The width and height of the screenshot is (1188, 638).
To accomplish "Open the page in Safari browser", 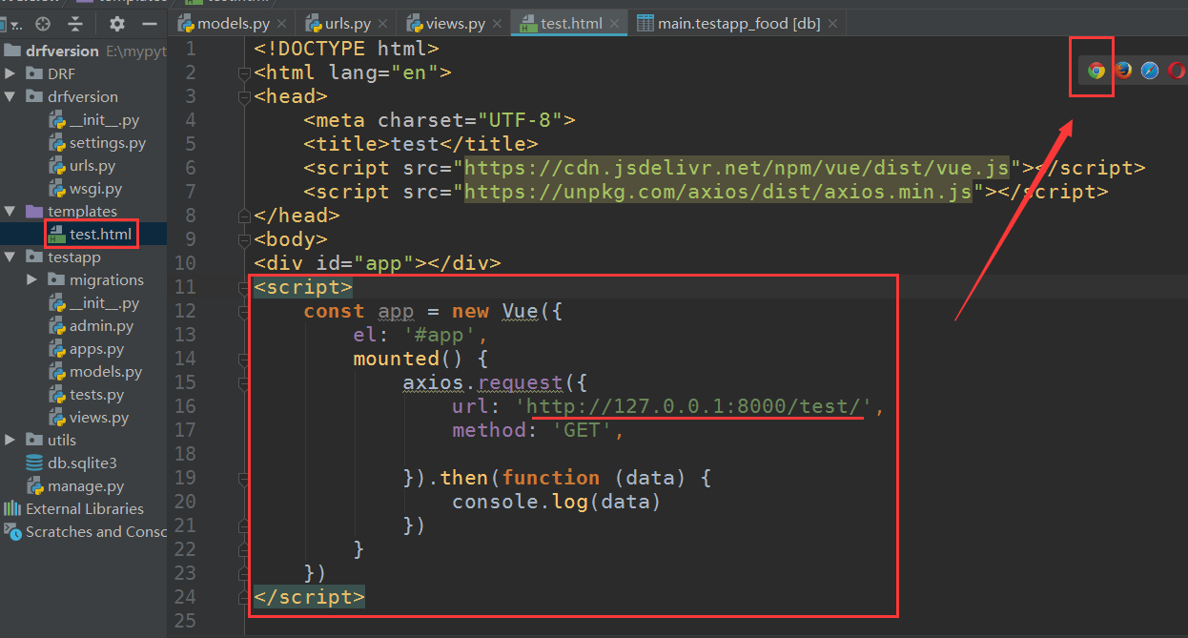I will [1150, 71].
